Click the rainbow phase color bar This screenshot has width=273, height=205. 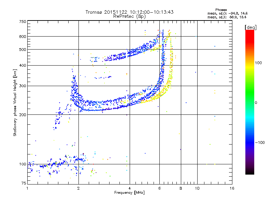click(250, 102)
